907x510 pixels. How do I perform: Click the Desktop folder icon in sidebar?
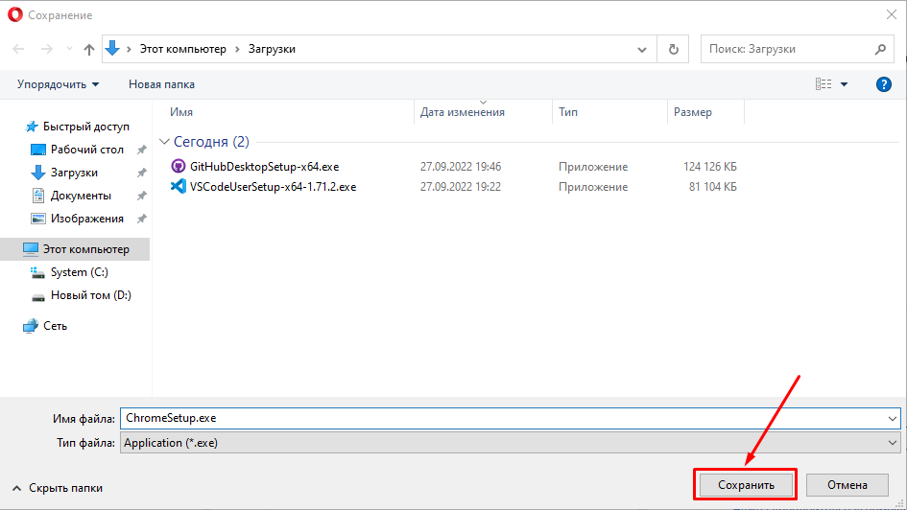[38, 150]
